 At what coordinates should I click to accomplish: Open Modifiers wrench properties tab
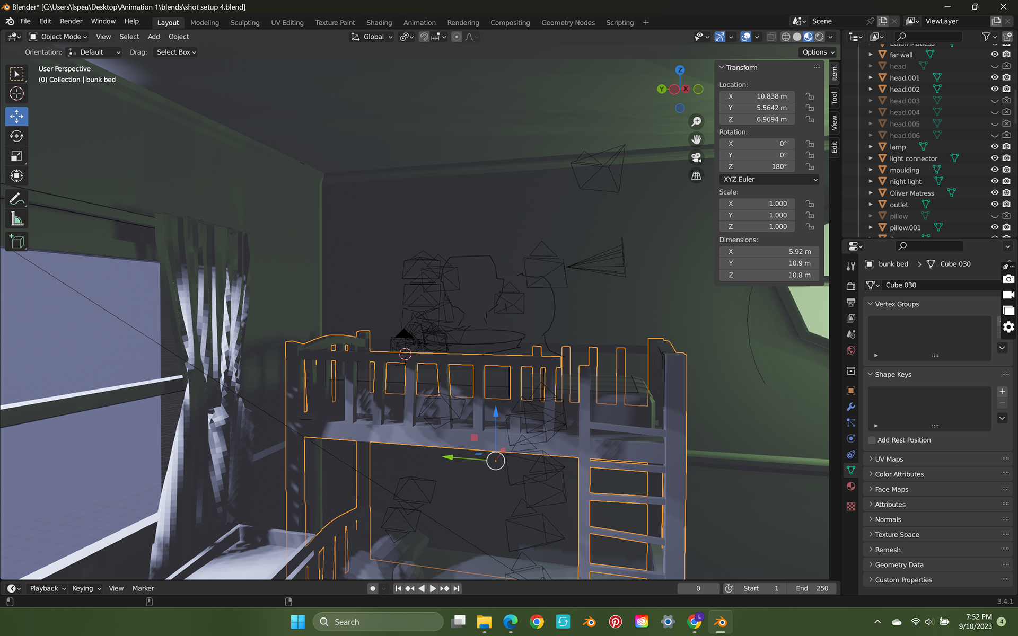coord(851,407)
